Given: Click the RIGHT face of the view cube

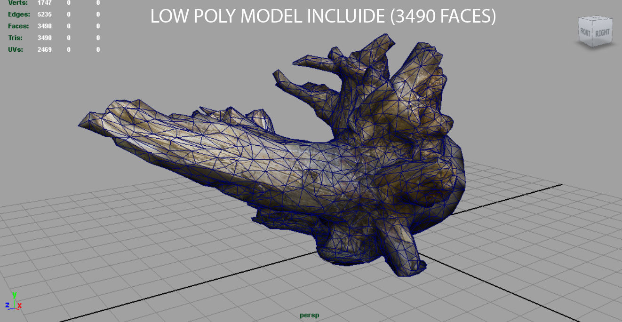Looking at the screenshot, I should (603, 32).
